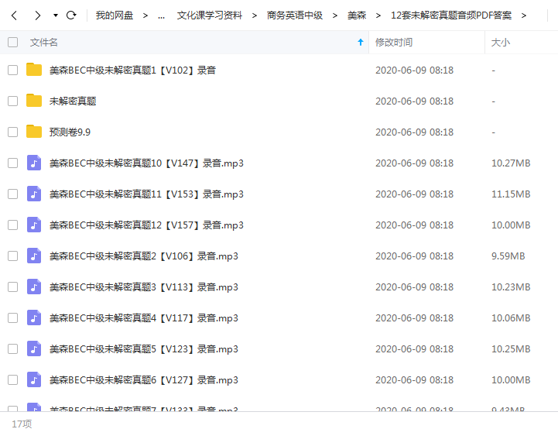Select file 美森BEC中级未解密真题12【V157】录音.mp3
Screen dimensions: 558x436
click(x=146, y=225)
